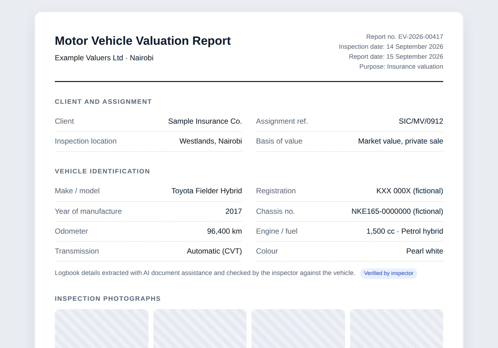Image resolution: width=498 pixels, height=348 pixels.
Task: Click the "Client" field label
Action: 64,121
